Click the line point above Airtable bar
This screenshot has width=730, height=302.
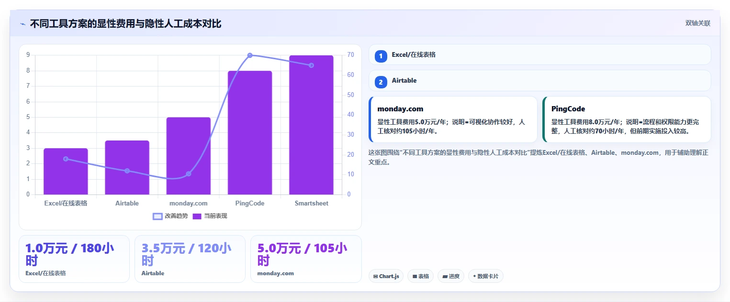(127, 171)
